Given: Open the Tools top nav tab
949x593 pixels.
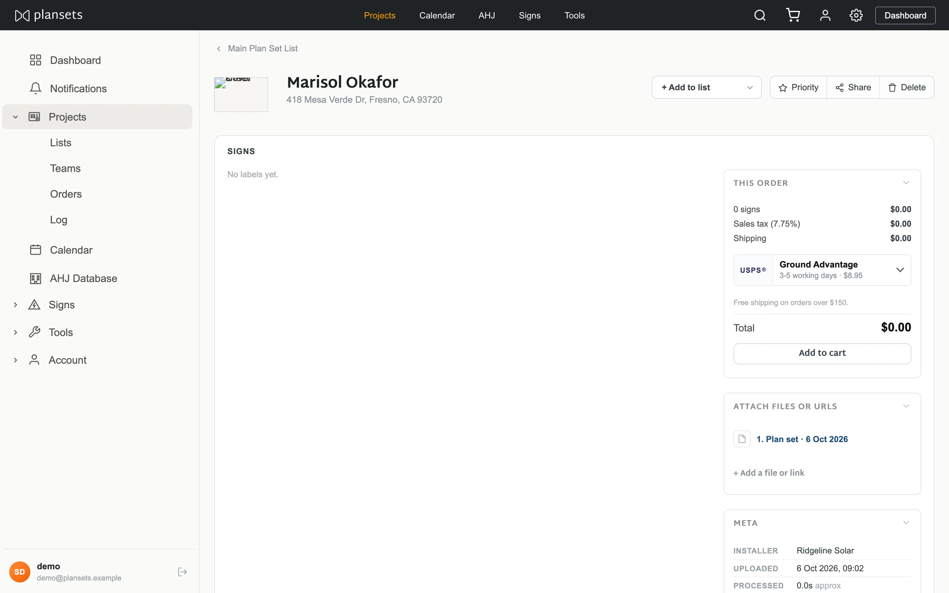Looking at the screenshot, I should click(x=574, y=15).
